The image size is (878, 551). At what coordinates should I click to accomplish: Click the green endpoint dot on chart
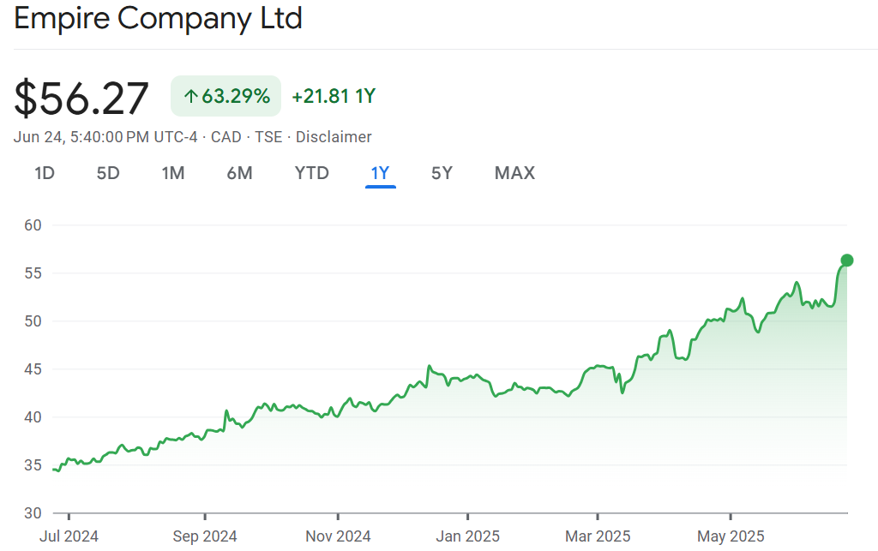click(x=847, y=261)
